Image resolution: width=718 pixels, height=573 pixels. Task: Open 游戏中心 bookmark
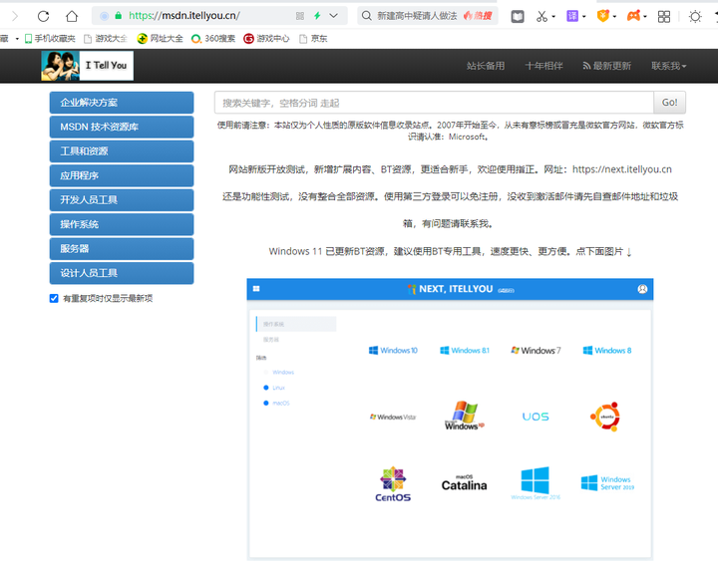(266, 39)
